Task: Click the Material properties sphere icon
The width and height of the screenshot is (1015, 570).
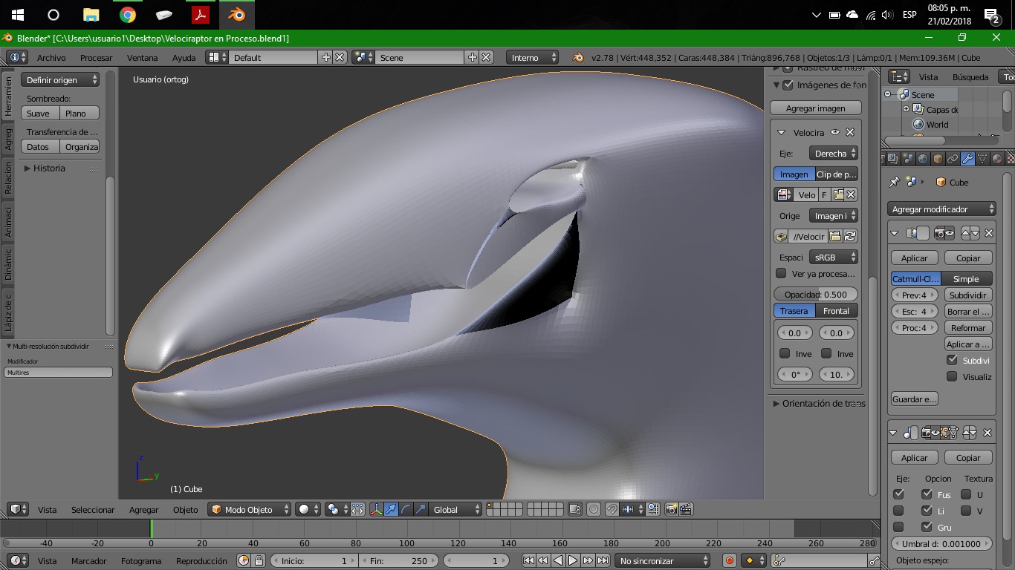Action: (x=996, y=159)
